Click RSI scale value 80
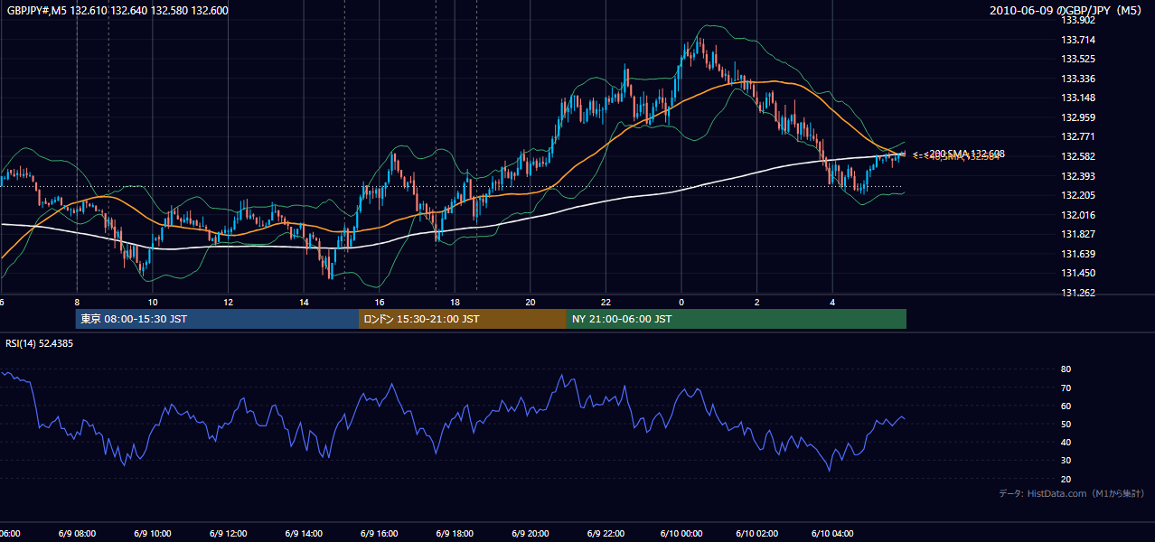This screenshot has width=1155, height=542. [x=1066, y=369]
